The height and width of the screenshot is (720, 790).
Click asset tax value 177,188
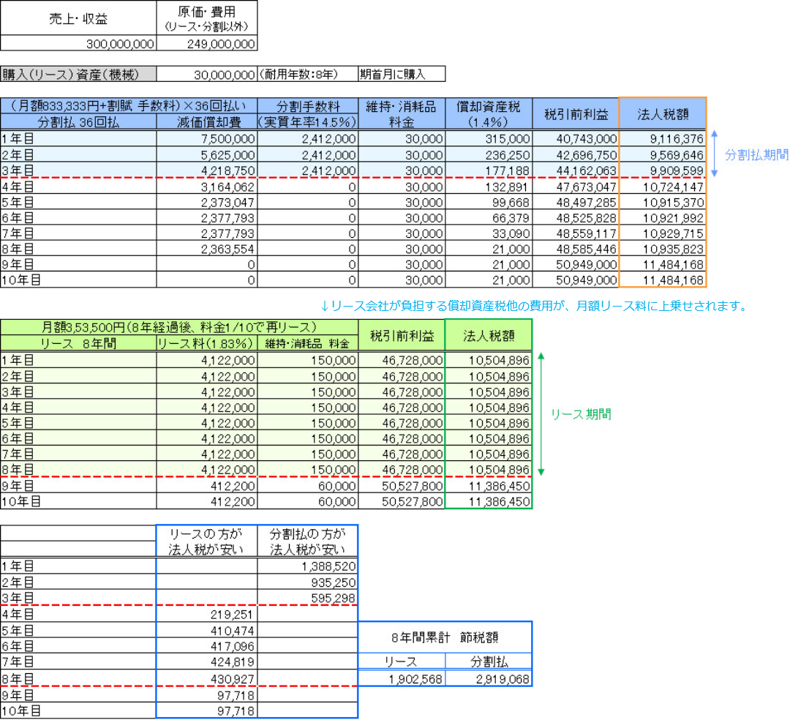[489, 170]
